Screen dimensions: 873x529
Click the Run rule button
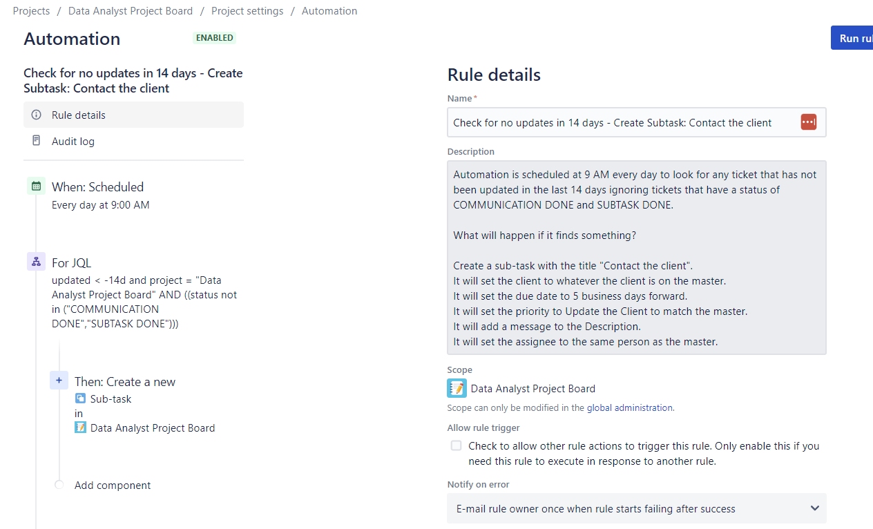pos(854,38)
